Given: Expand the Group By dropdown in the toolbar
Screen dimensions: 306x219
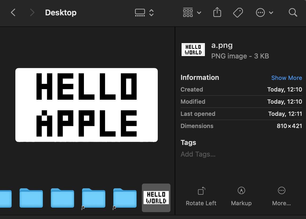Looking at the screenshot, I should tap(192, 13).
